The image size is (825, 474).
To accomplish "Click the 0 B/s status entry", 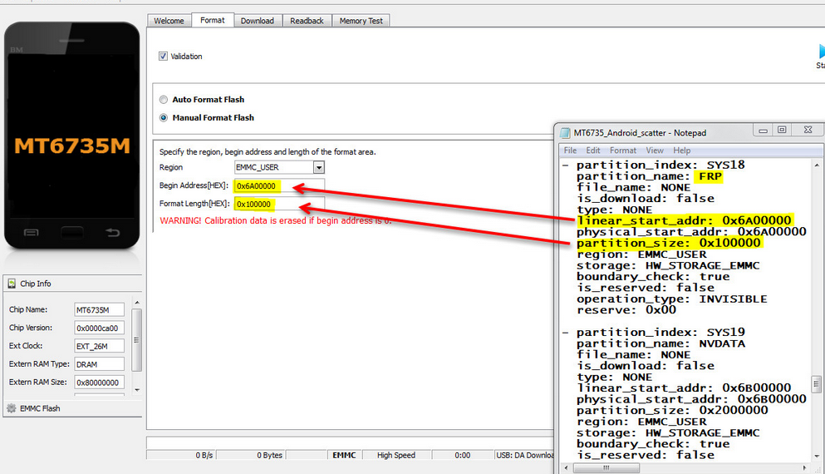I will point(181,455).
